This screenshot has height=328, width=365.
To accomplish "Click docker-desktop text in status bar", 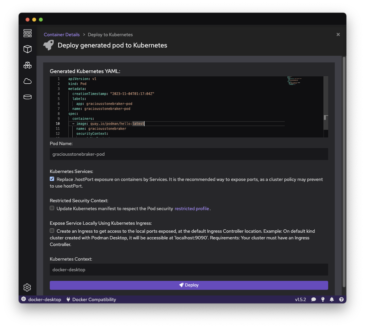I will (45, 299).
